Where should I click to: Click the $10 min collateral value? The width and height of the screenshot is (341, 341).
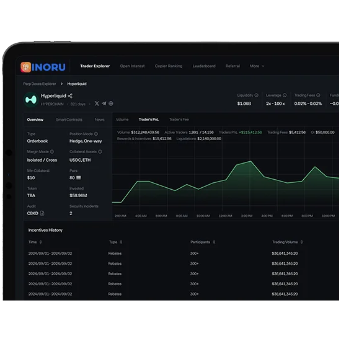point(31,178)
